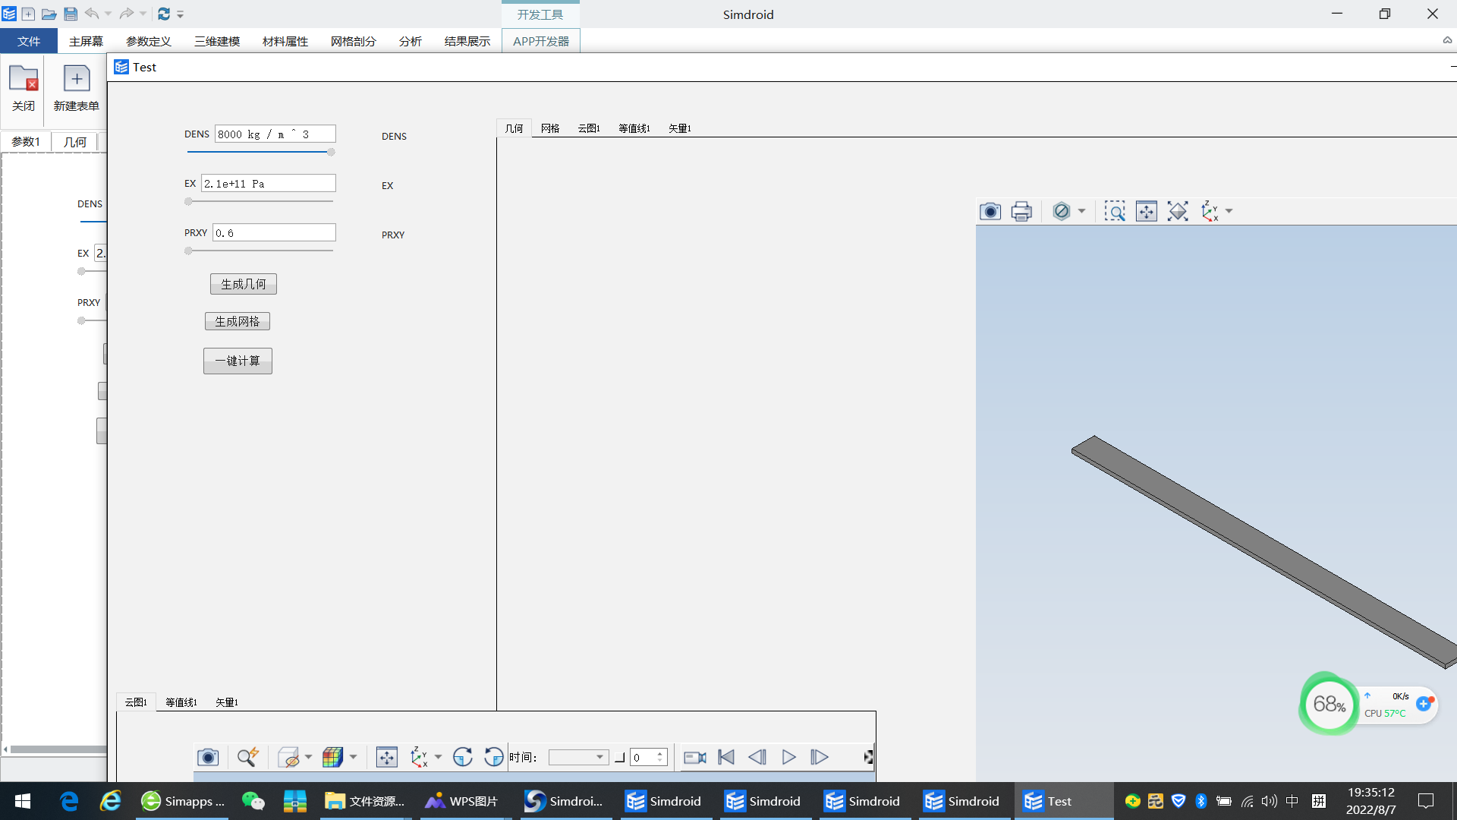Step forward one frame in animation controls

coord(820,757)
